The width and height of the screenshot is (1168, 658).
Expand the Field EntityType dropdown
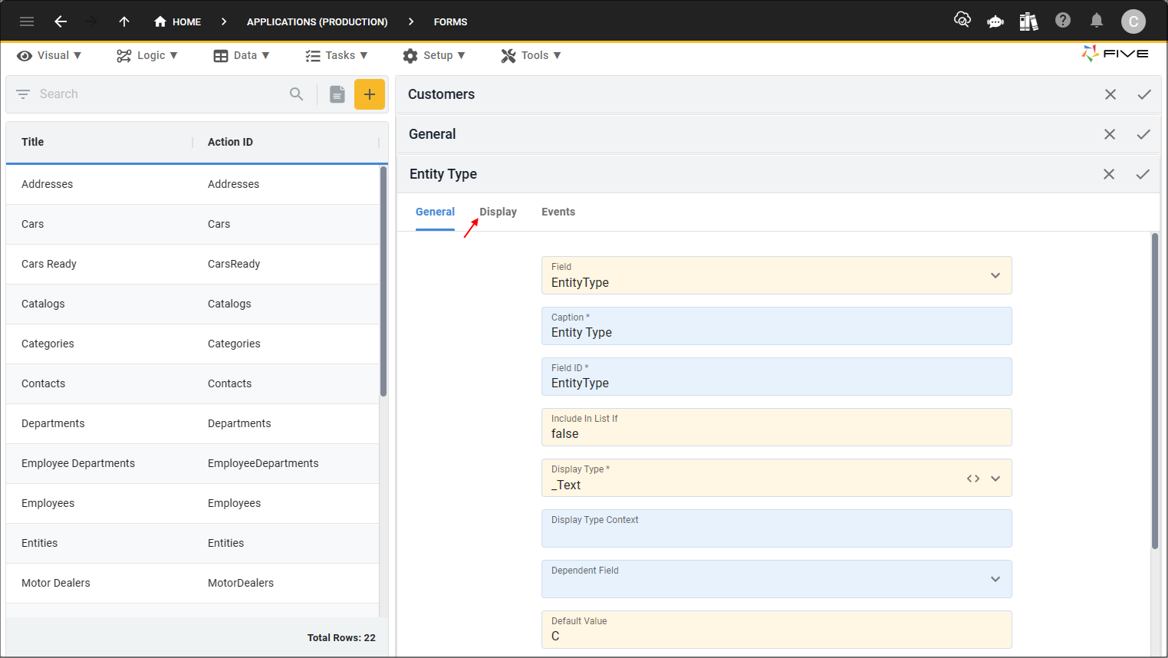[995, 275]
